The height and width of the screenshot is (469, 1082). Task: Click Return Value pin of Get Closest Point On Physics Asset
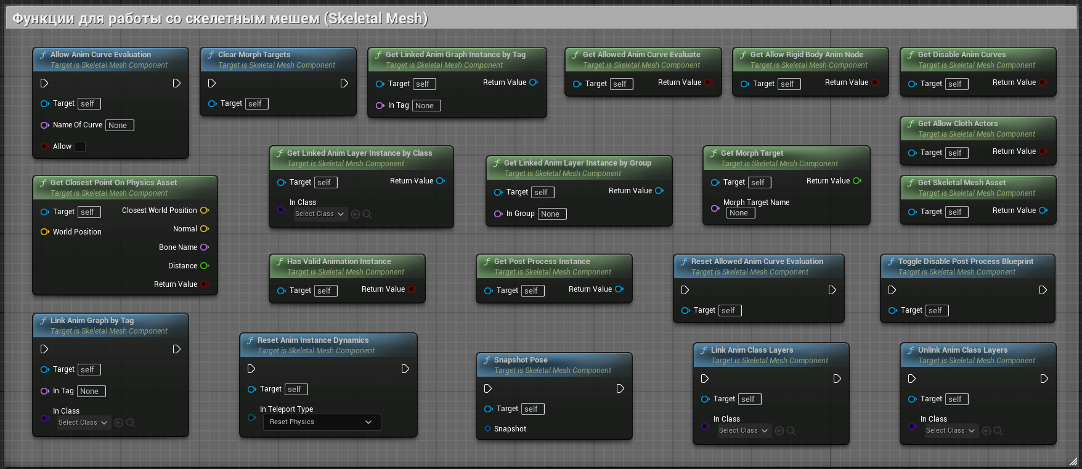205,284
